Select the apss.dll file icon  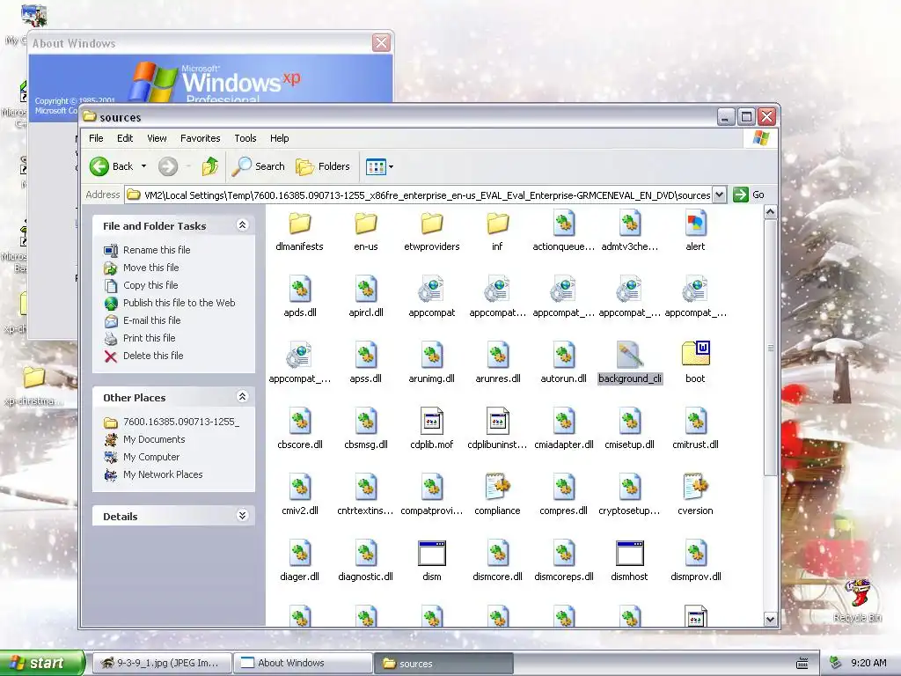click(365, 355)
